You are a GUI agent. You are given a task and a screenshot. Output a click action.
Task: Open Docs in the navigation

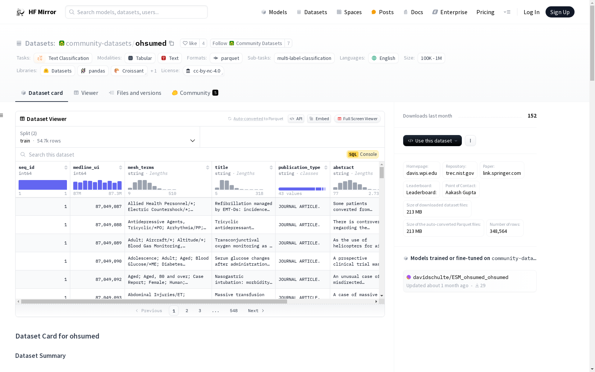[x=413, y=12]
